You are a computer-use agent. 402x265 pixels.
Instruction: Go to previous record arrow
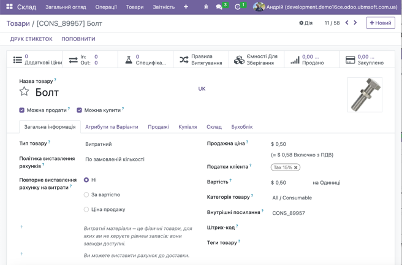pos(347,23)
